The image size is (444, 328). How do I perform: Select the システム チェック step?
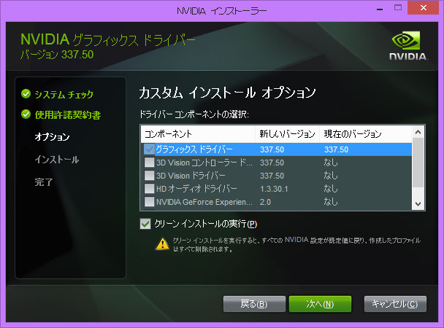tap(64, 94)
